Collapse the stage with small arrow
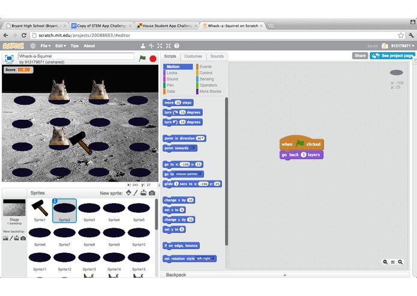This screenshot has height=296, width=417. click(159, 185)
